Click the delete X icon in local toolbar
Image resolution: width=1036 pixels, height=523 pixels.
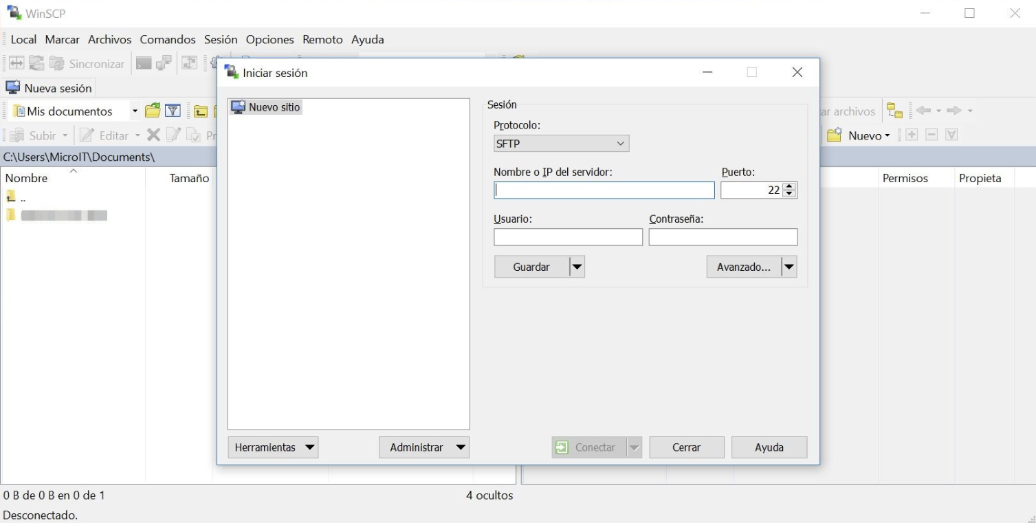tap(153, 135)
